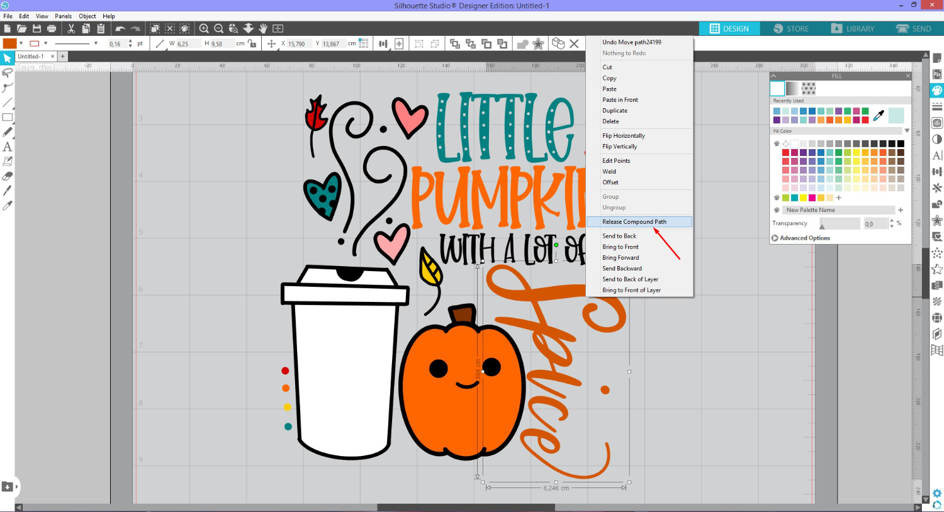Open the Object menu

coord(87,16)
